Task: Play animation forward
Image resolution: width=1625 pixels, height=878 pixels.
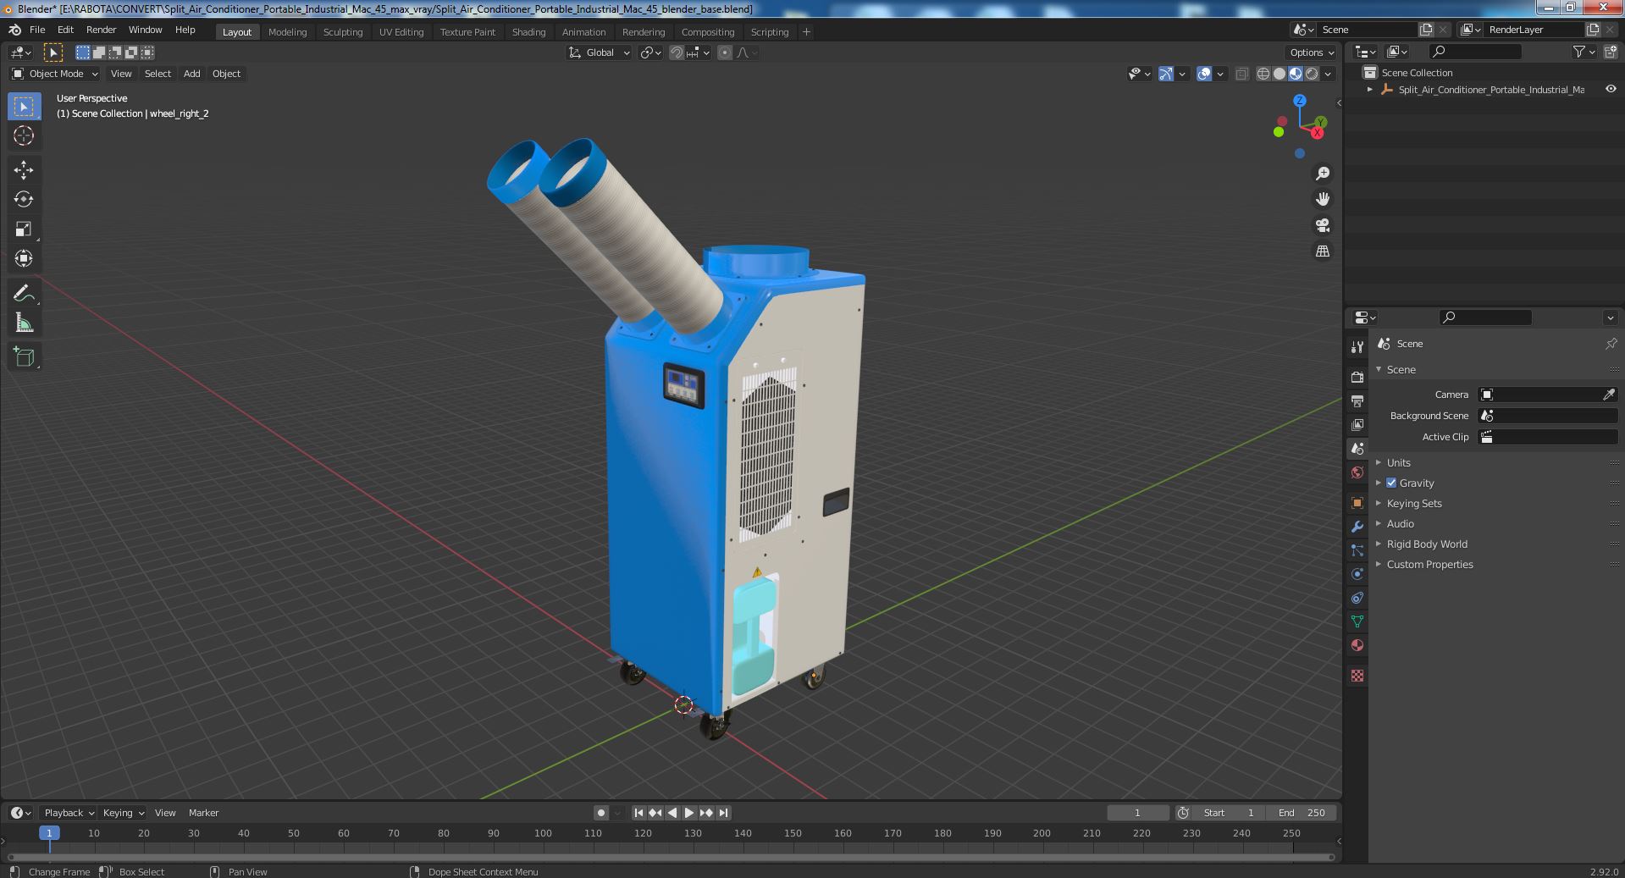Action: 689,813
